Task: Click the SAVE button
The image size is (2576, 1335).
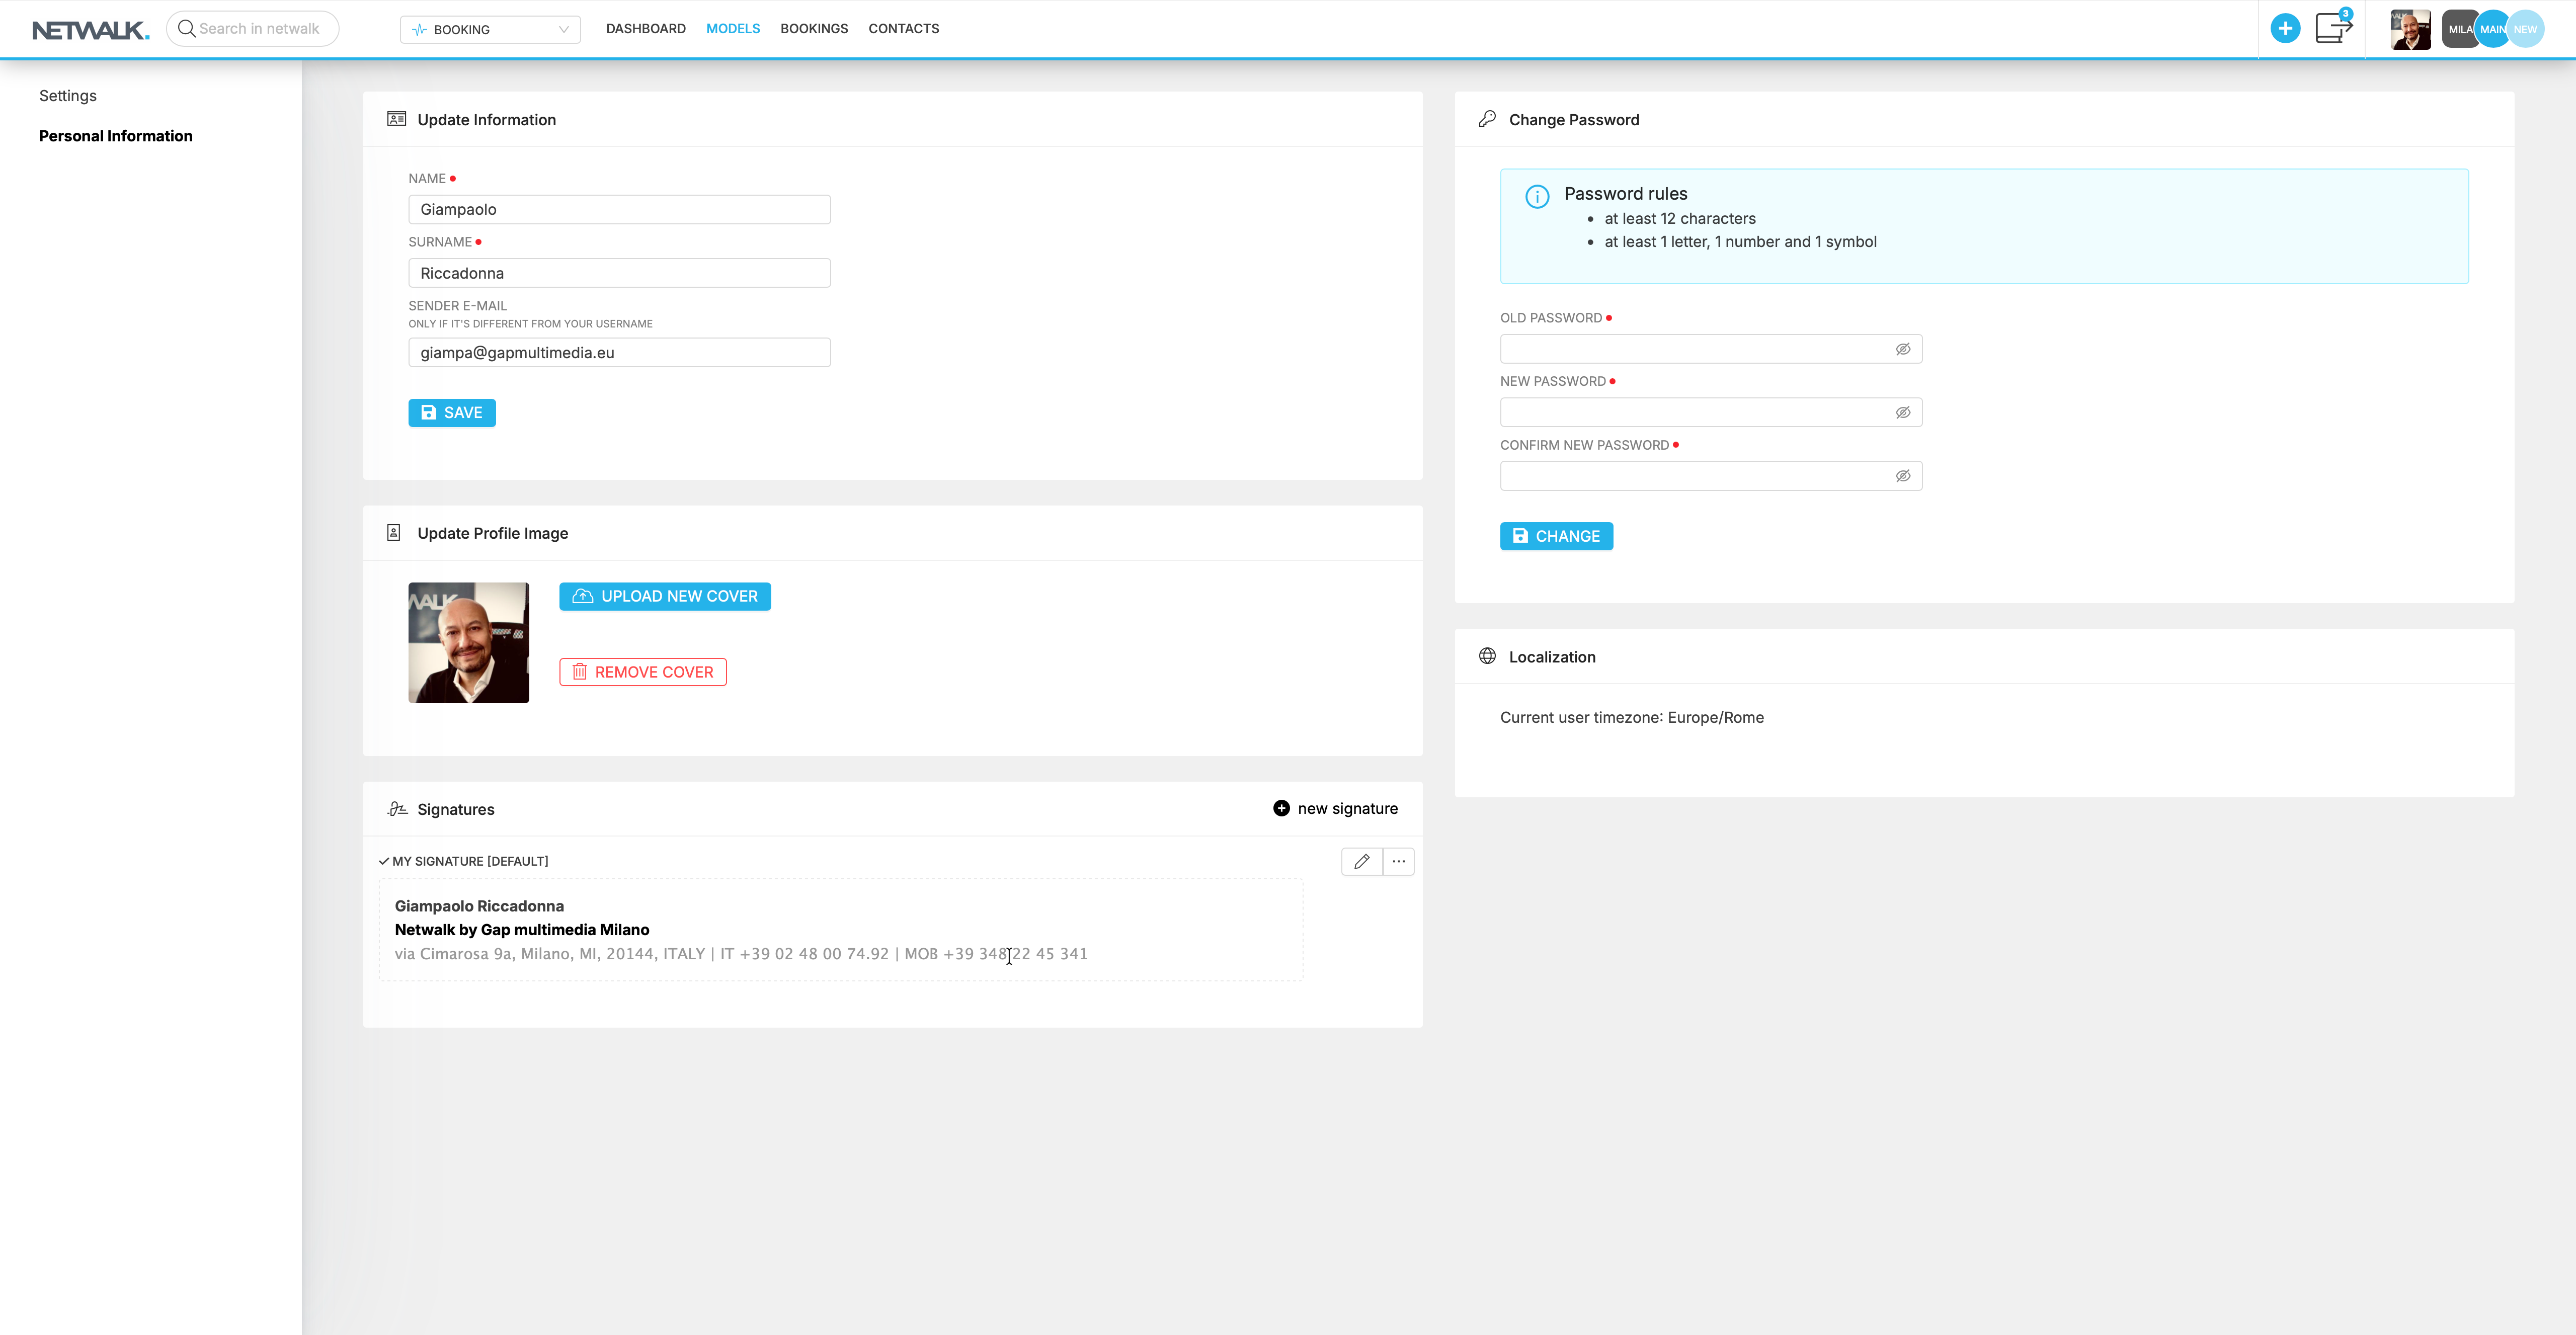Action: click(x=452, y=413)
